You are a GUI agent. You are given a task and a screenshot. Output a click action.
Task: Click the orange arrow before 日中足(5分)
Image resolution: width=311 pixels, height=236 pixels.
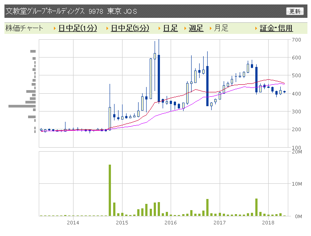pyautogui.click(x=107, y=29)
